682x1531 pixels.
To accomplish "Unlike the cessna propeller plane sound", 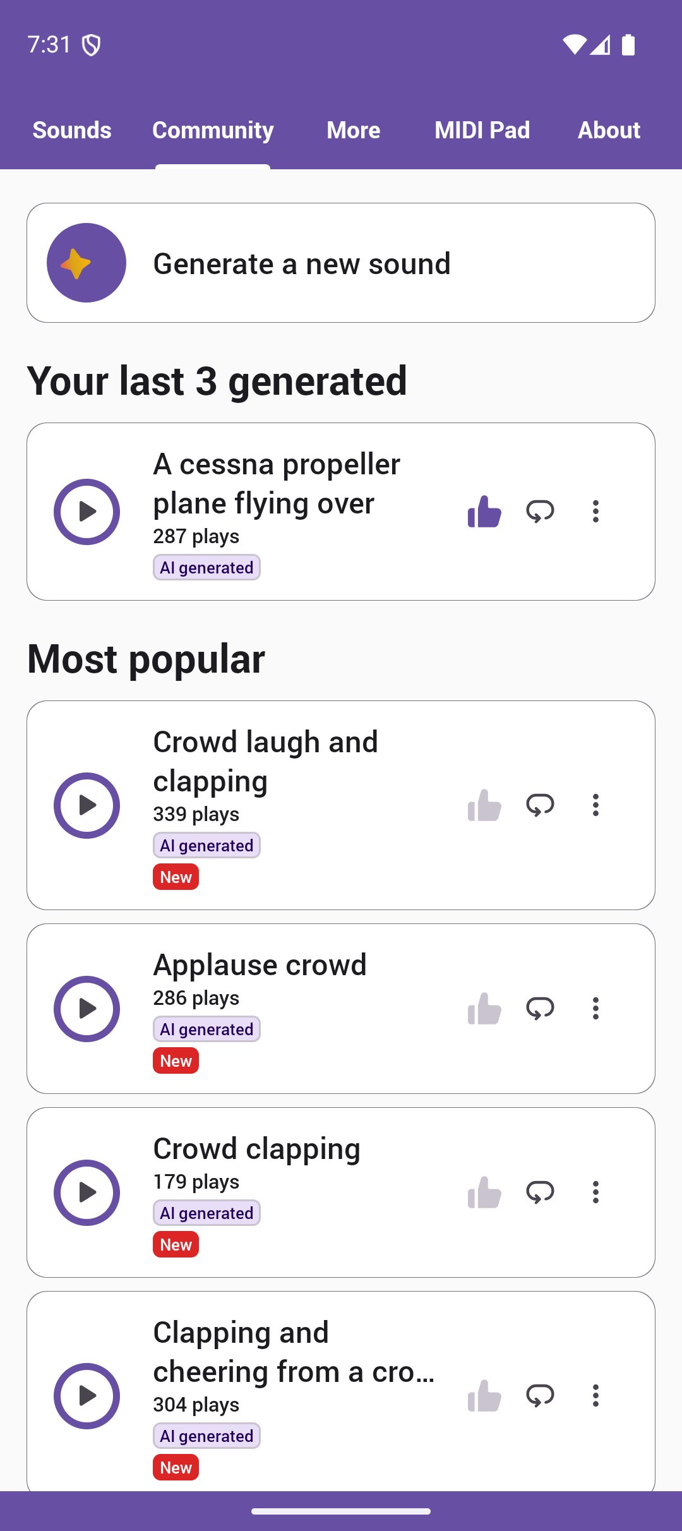I will click(x=484, y=511).
